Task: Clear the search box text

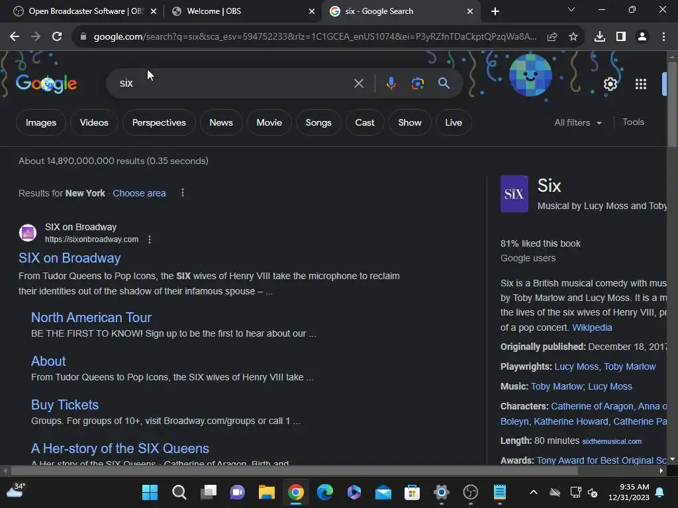Action: (x=358, y=83)
